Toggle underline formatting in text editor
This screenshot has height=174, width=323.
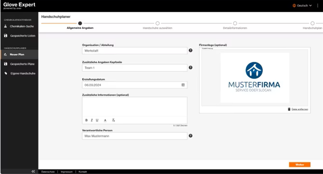pos(97,120)
